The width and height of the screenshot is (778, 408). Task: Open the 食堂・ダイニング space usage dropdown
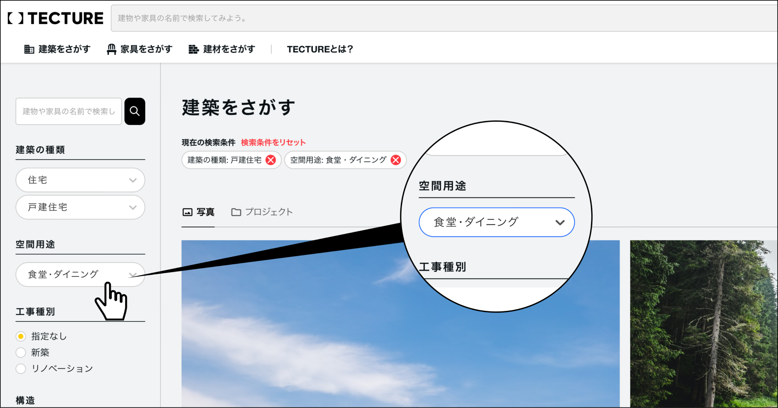[80, 274]
